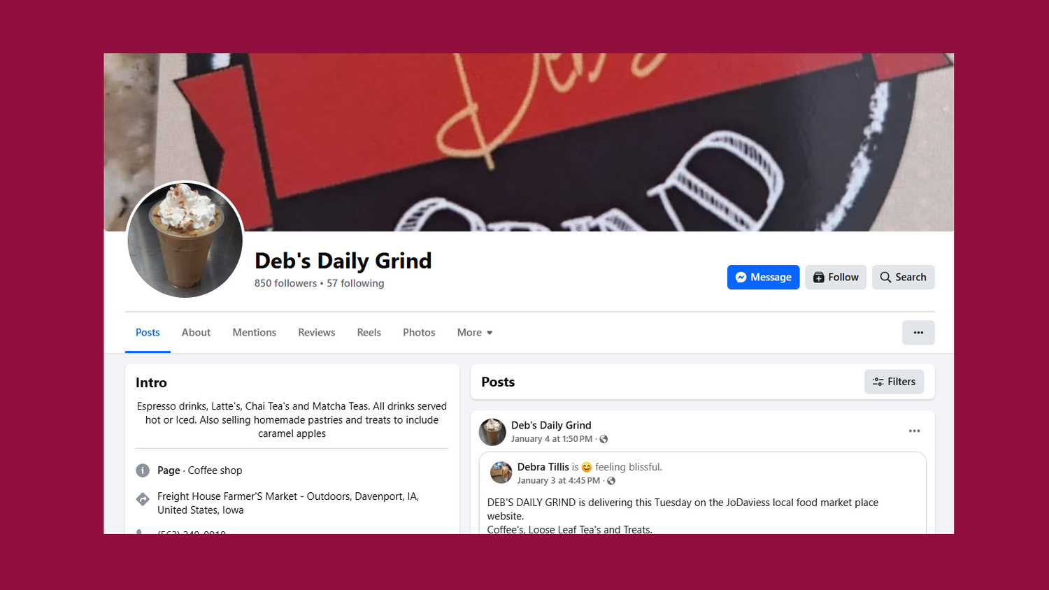Open the 850 followers link
This screenshot has height=590, width=1049.
click(x=285, y=283)
